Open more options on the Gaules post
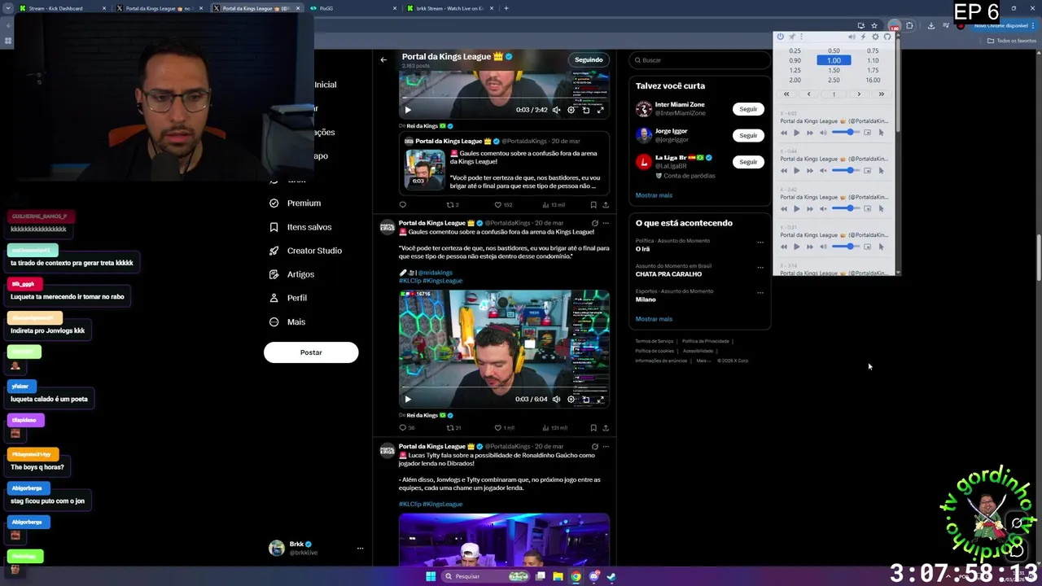Viewport: 1042px width, 586px height. (606, 223)
